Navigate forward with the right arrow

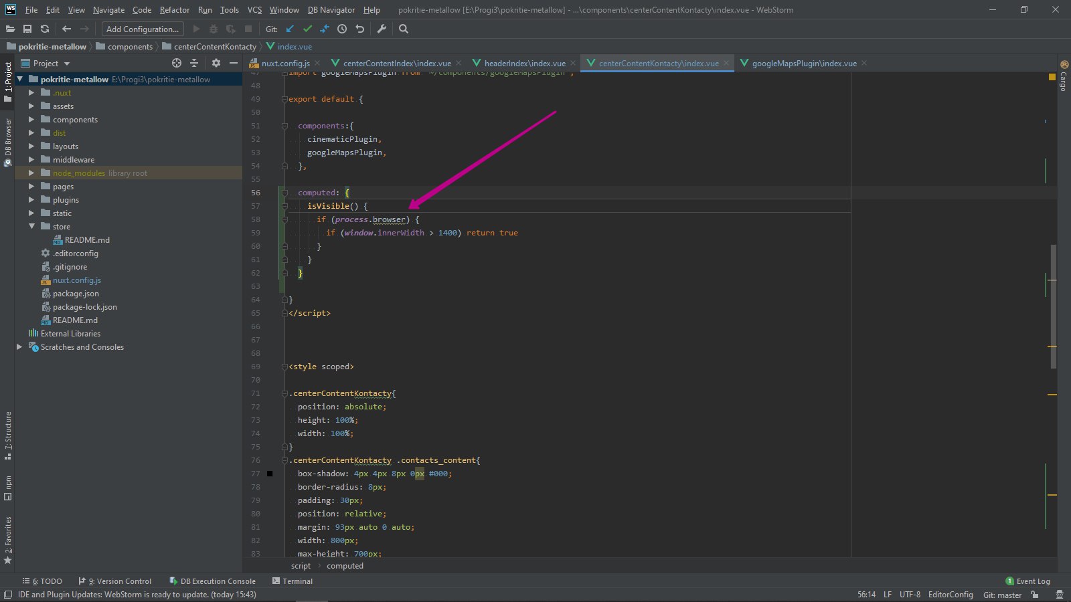pyautogui.click(x=84, y=29)
